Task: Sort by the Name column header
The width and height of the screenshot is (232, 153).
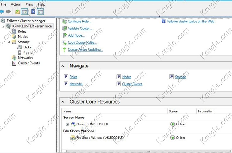Action: coord(114,111)
